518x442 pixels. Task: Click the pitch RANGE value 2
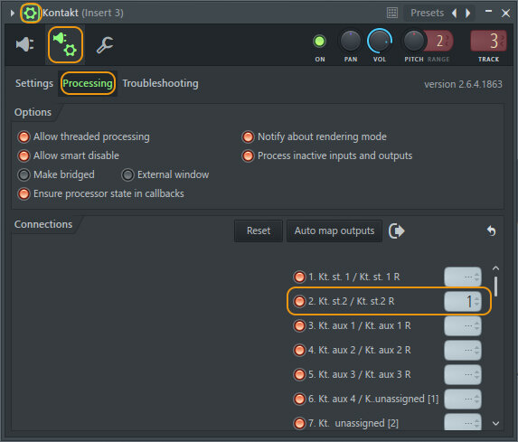(439, 41)
